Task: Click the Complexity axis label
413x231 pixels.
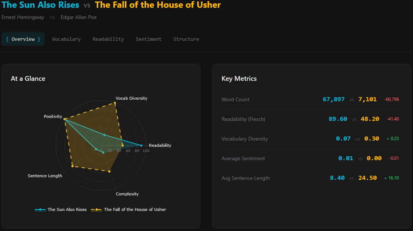Action: (127, 194)
